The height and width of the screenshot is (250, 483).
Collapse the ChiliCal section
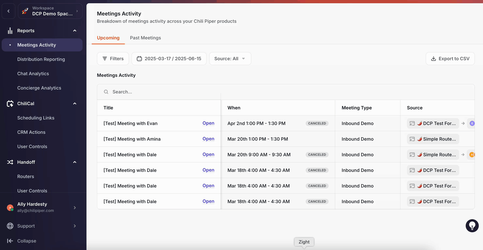[75, 104]
